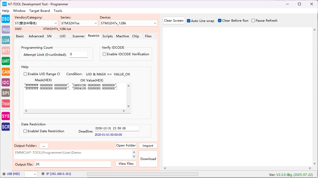Click log panel scroll-down arrow
Screen dimensions: 318x178
pos(315,164)
